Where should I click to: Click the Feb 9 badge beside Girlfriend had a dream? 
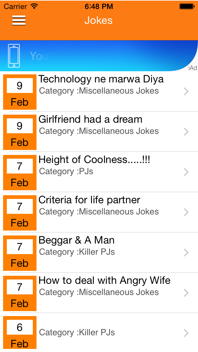[19, 132]
